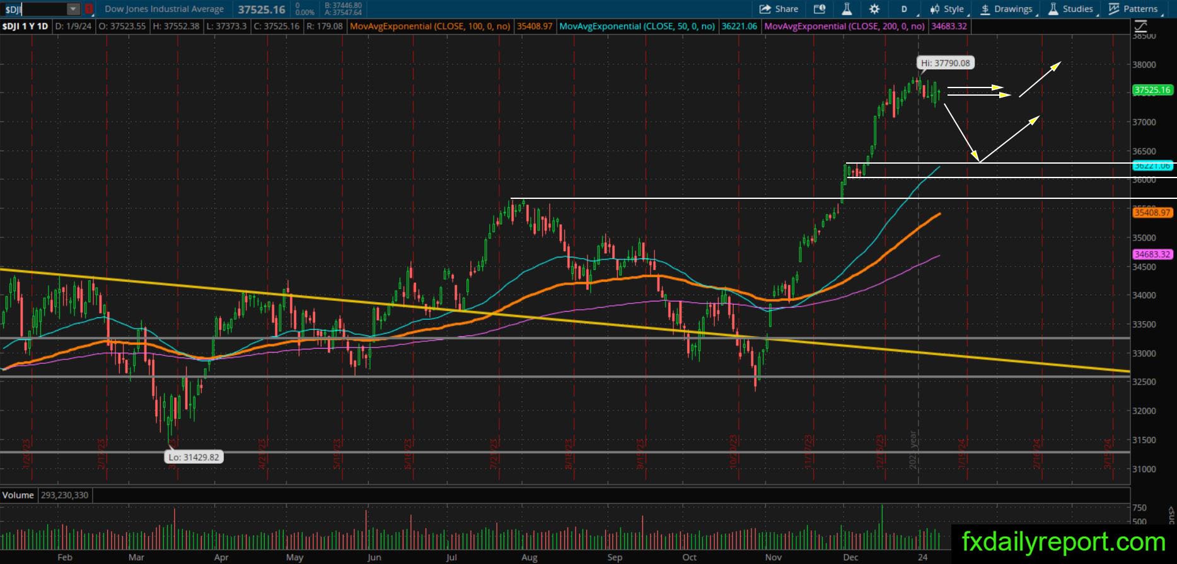1177x564 pixels.
Task: Click the last price 37525.16 in top bar
Action: click(x=262, y=9)
